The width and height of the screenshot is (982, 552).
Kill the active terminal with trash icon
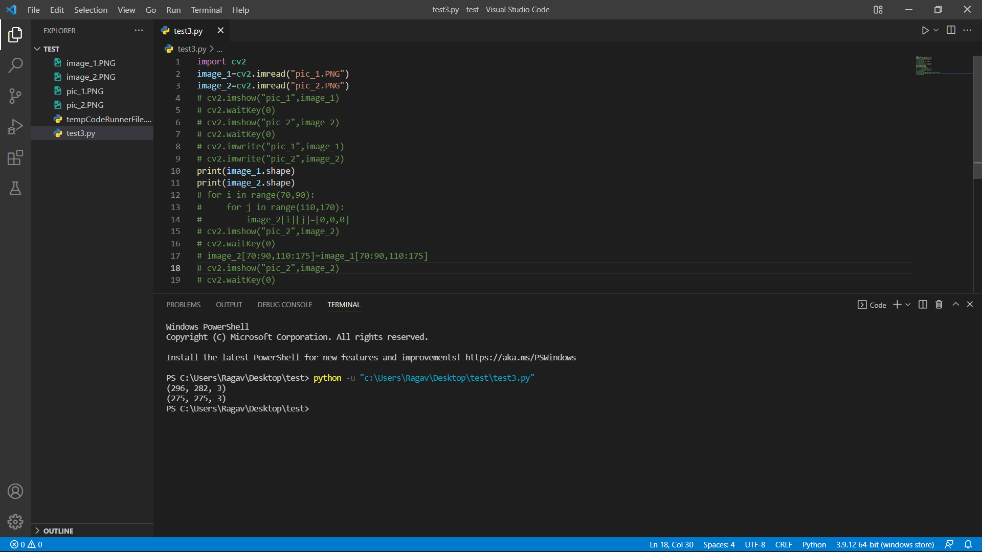938,304
